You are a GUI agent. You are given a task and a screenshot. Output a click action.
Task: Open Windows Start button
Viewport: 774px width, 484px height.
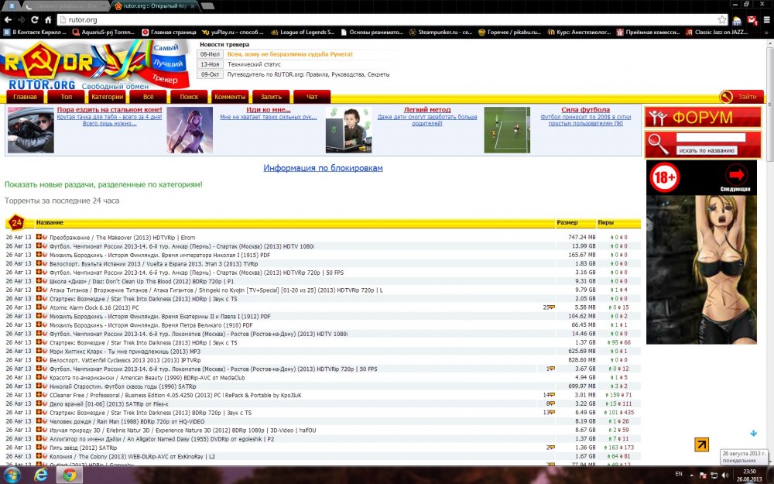point(12,475)
